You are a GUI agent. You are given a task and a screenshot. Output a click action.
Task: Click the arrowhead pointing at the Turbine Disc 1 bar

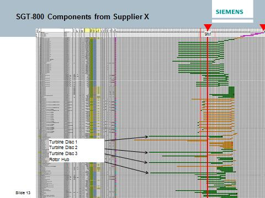point(146,137)
